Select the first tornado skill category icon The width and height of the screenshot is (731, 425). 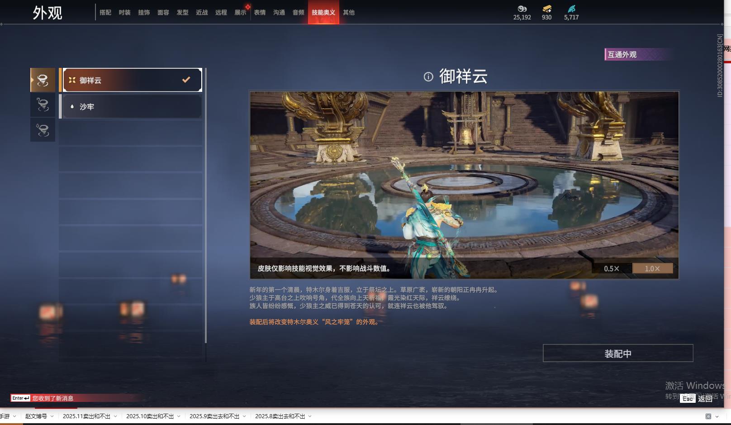tap(43, 80)
